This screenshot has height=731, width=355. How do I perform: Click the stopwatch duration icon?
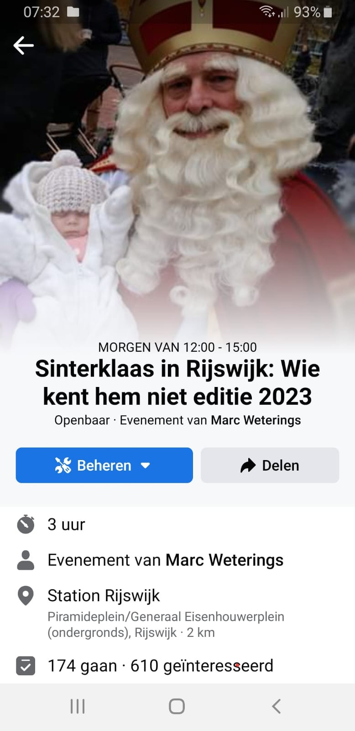pos(26,524)
